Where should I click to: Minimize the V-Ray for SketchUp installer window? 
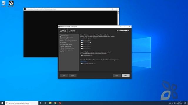pyautogui.click(x=120, y=27)
